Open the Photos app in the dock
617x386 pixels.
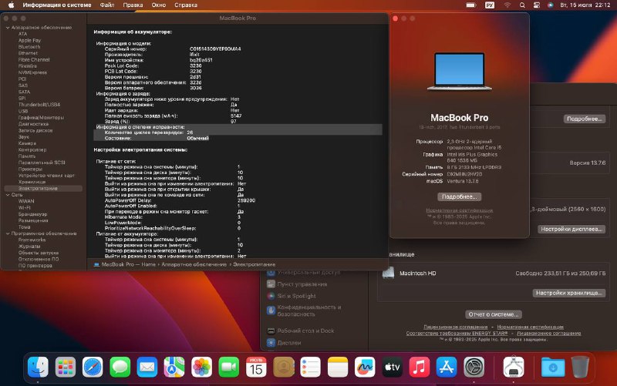click(201, 367)
